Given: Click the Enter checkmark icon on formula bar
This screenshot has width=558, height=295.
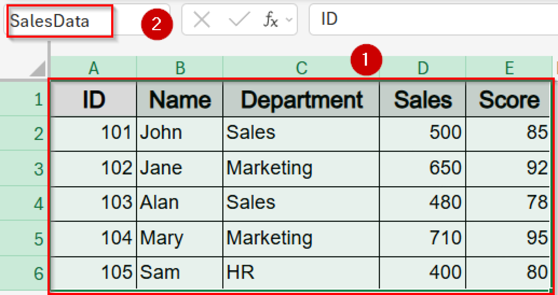Looking at the screenshot, I should click(x=239, y=19).
